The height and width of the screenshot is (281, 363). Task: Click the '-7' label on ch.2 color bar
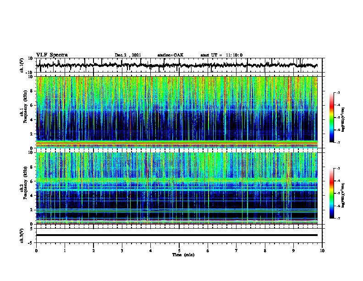click(338, 219)
